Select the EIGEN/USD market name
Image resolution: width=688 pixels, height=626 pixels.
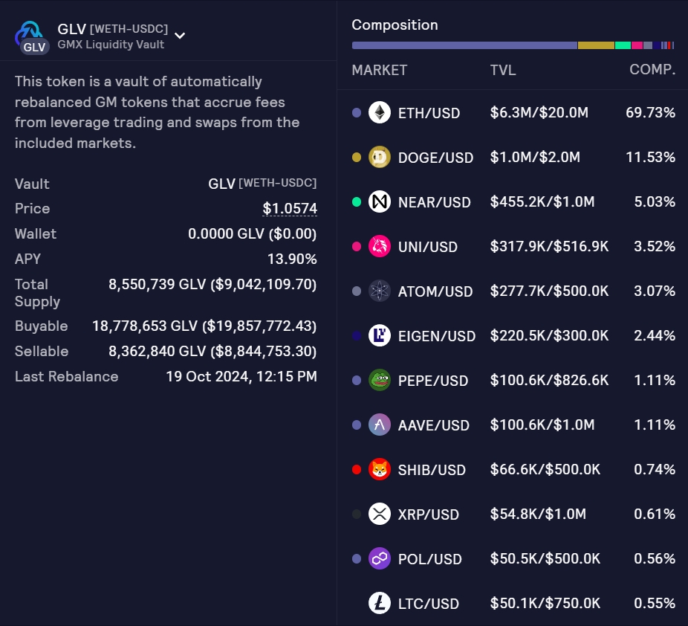[437, 337]
